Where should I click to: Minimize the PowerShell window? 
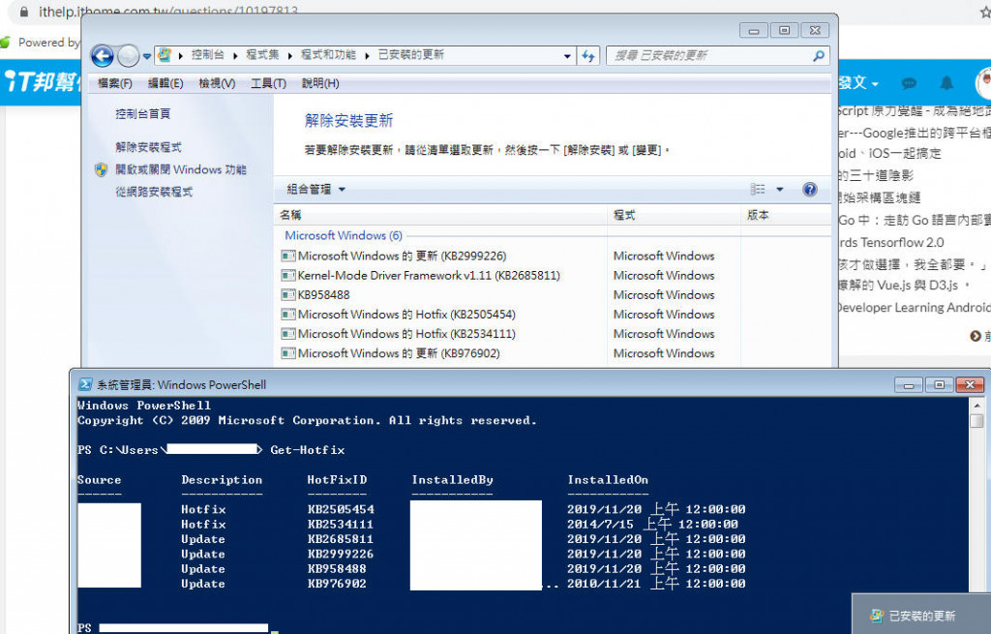[x=909, y=384]
